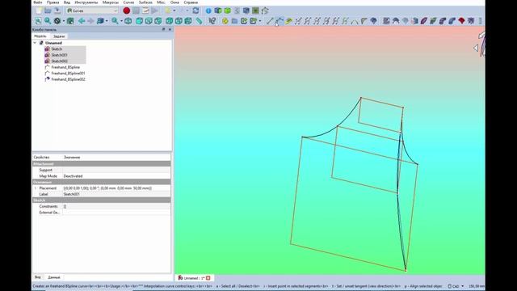Open draw style round icon
The image size is (517, 291).
click(57, 21)
